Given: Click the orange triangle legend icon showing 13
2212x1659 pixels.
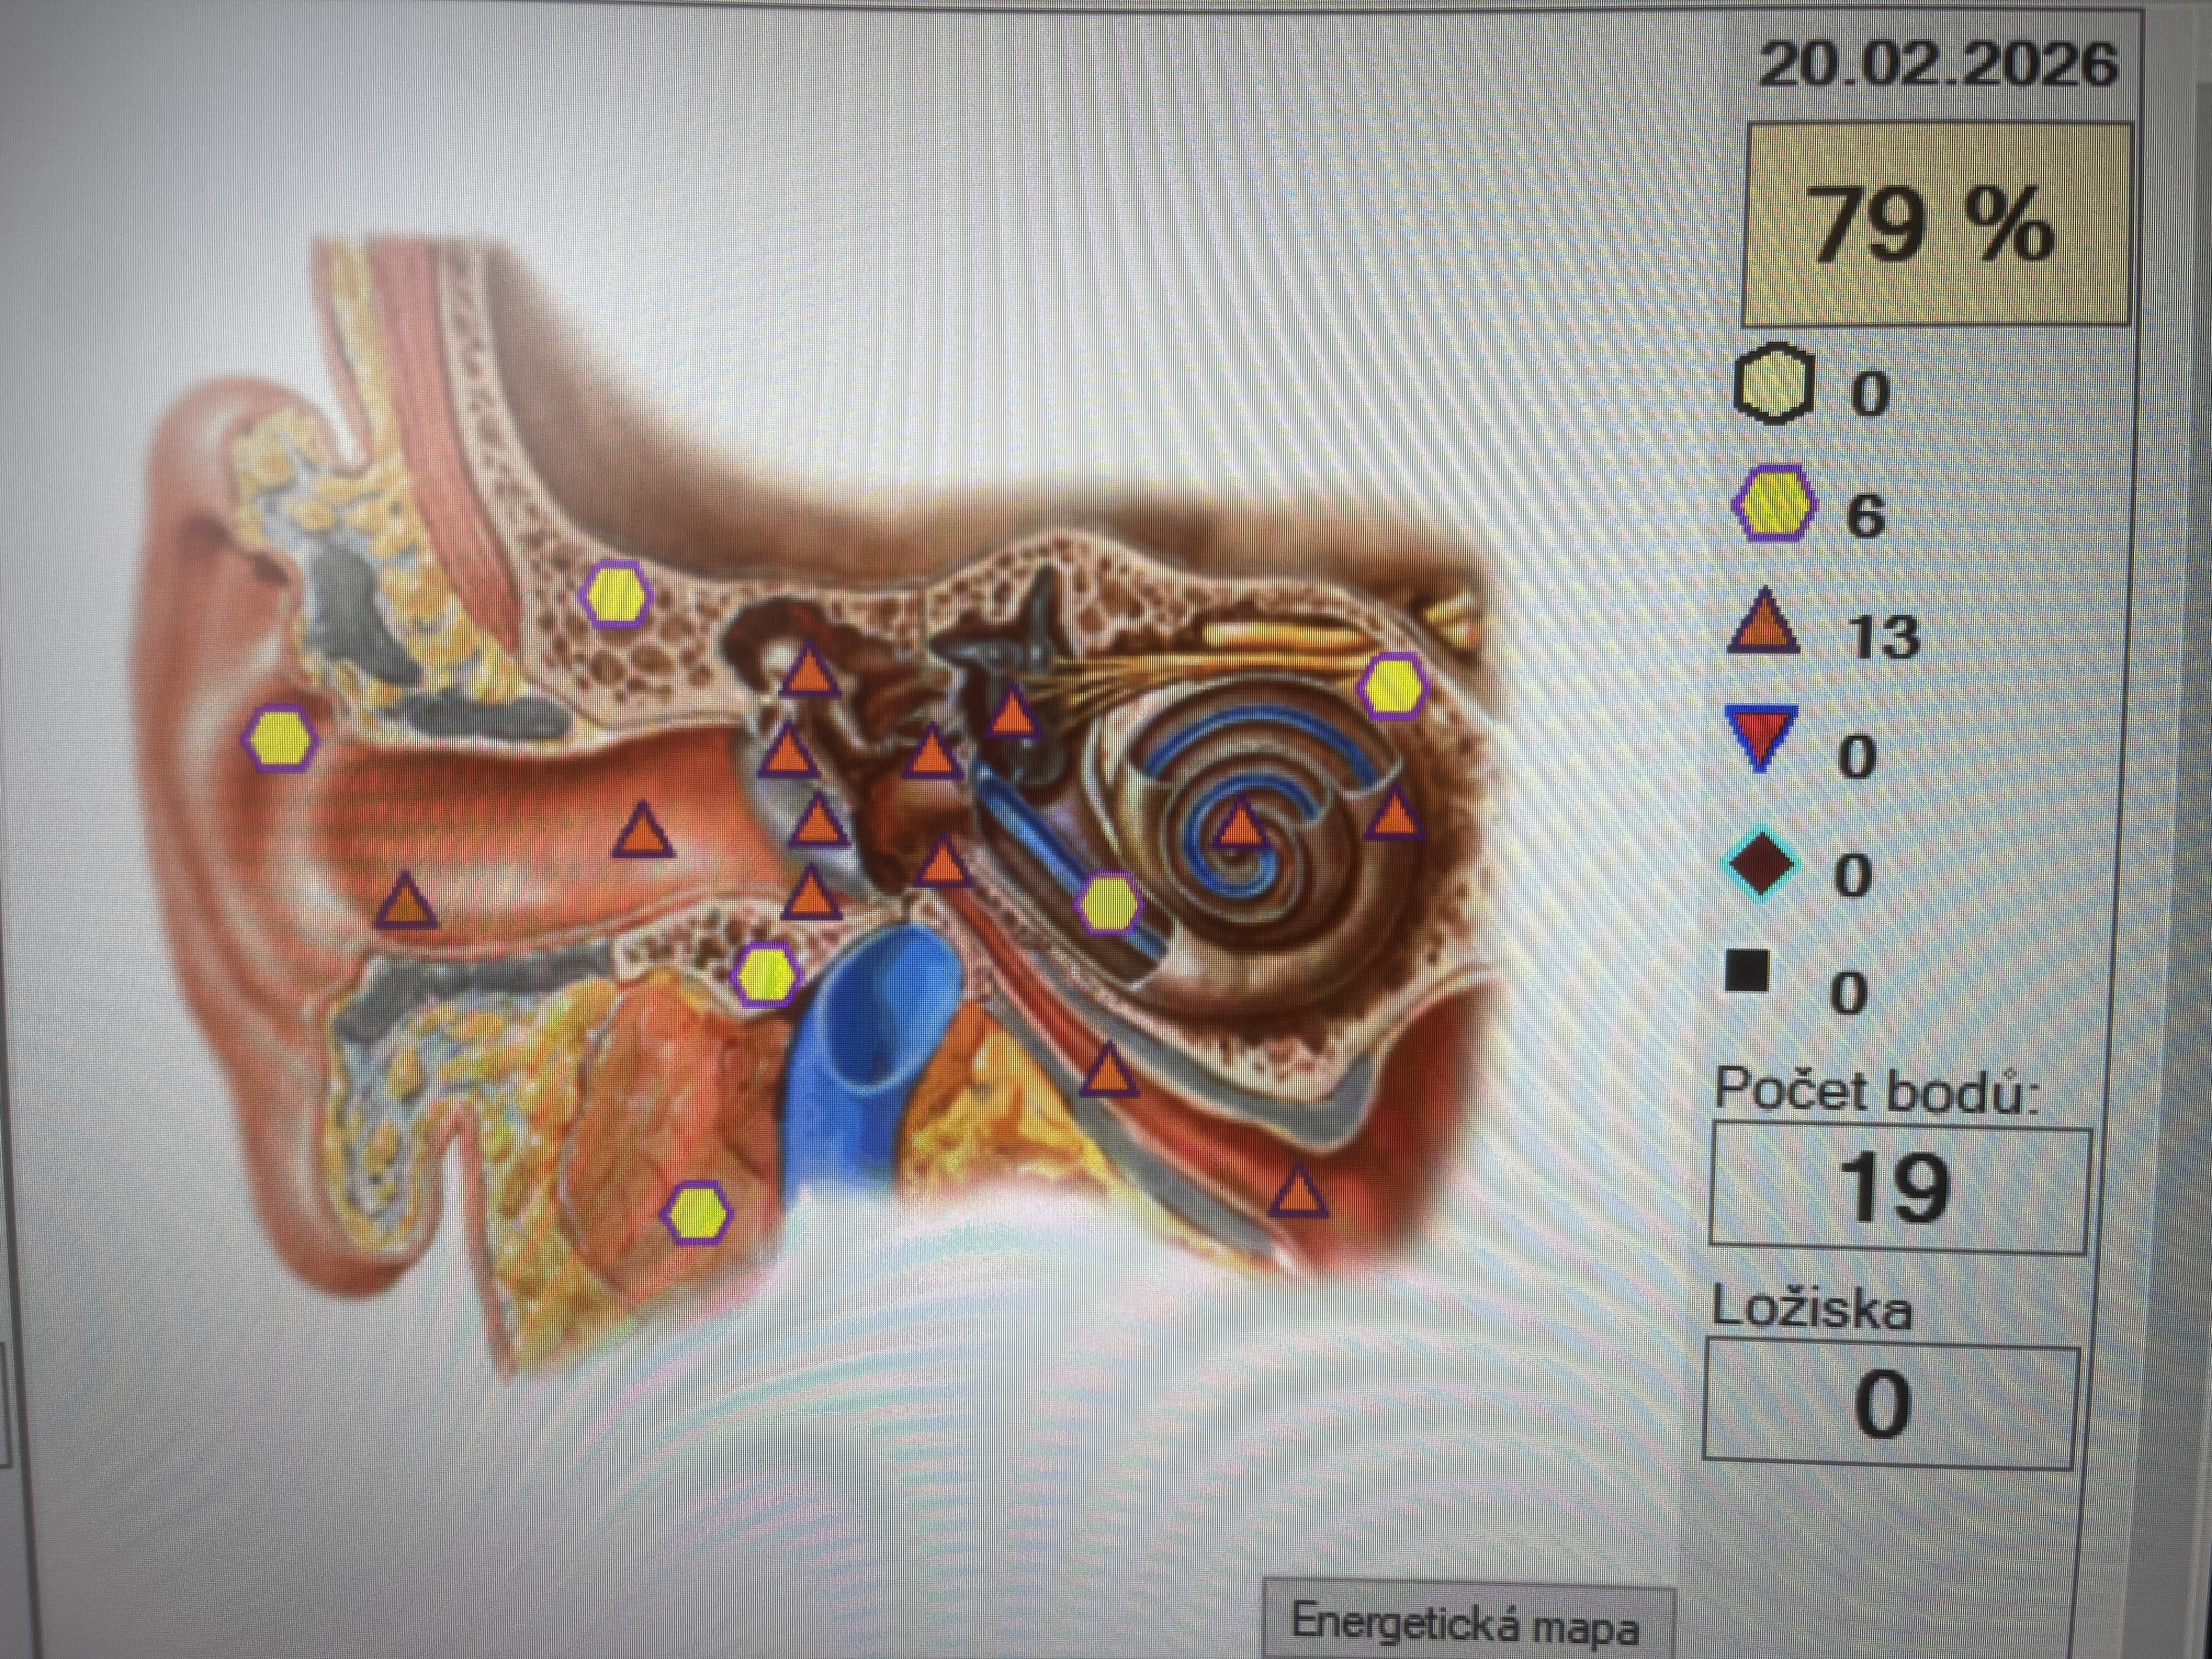Looking at the screenshot, I should click(1764, 623).
